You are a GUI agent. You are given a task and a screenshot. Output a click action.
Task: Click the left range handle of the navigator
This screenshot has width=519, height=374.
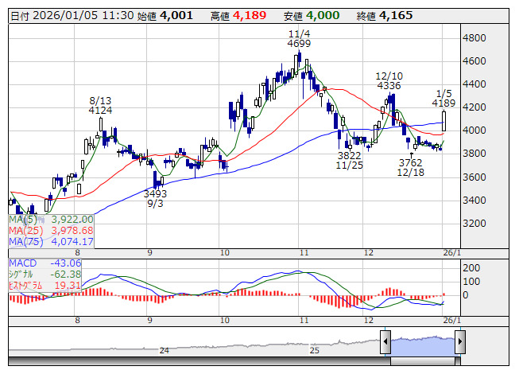click(385, 343)
